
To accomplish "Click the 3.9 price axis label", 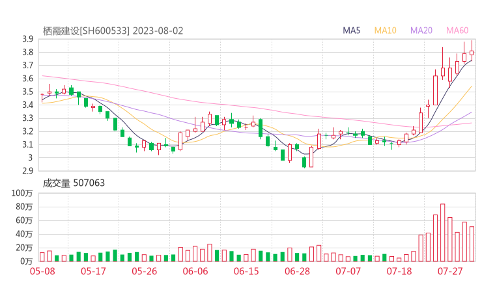I will coord(27,39).
